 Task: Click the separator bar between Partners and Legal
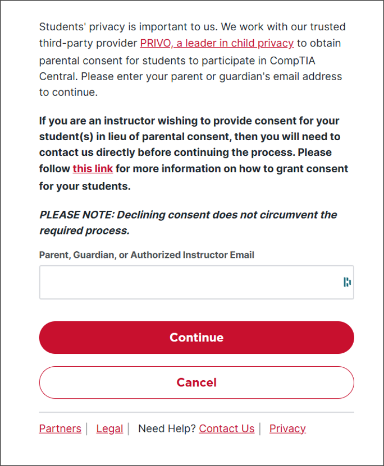click(x=86, y=429)
